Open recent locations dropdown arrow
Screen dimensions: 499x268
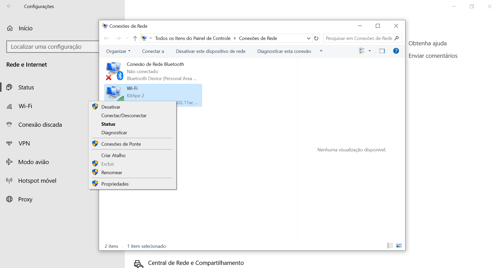click(127, 38)
